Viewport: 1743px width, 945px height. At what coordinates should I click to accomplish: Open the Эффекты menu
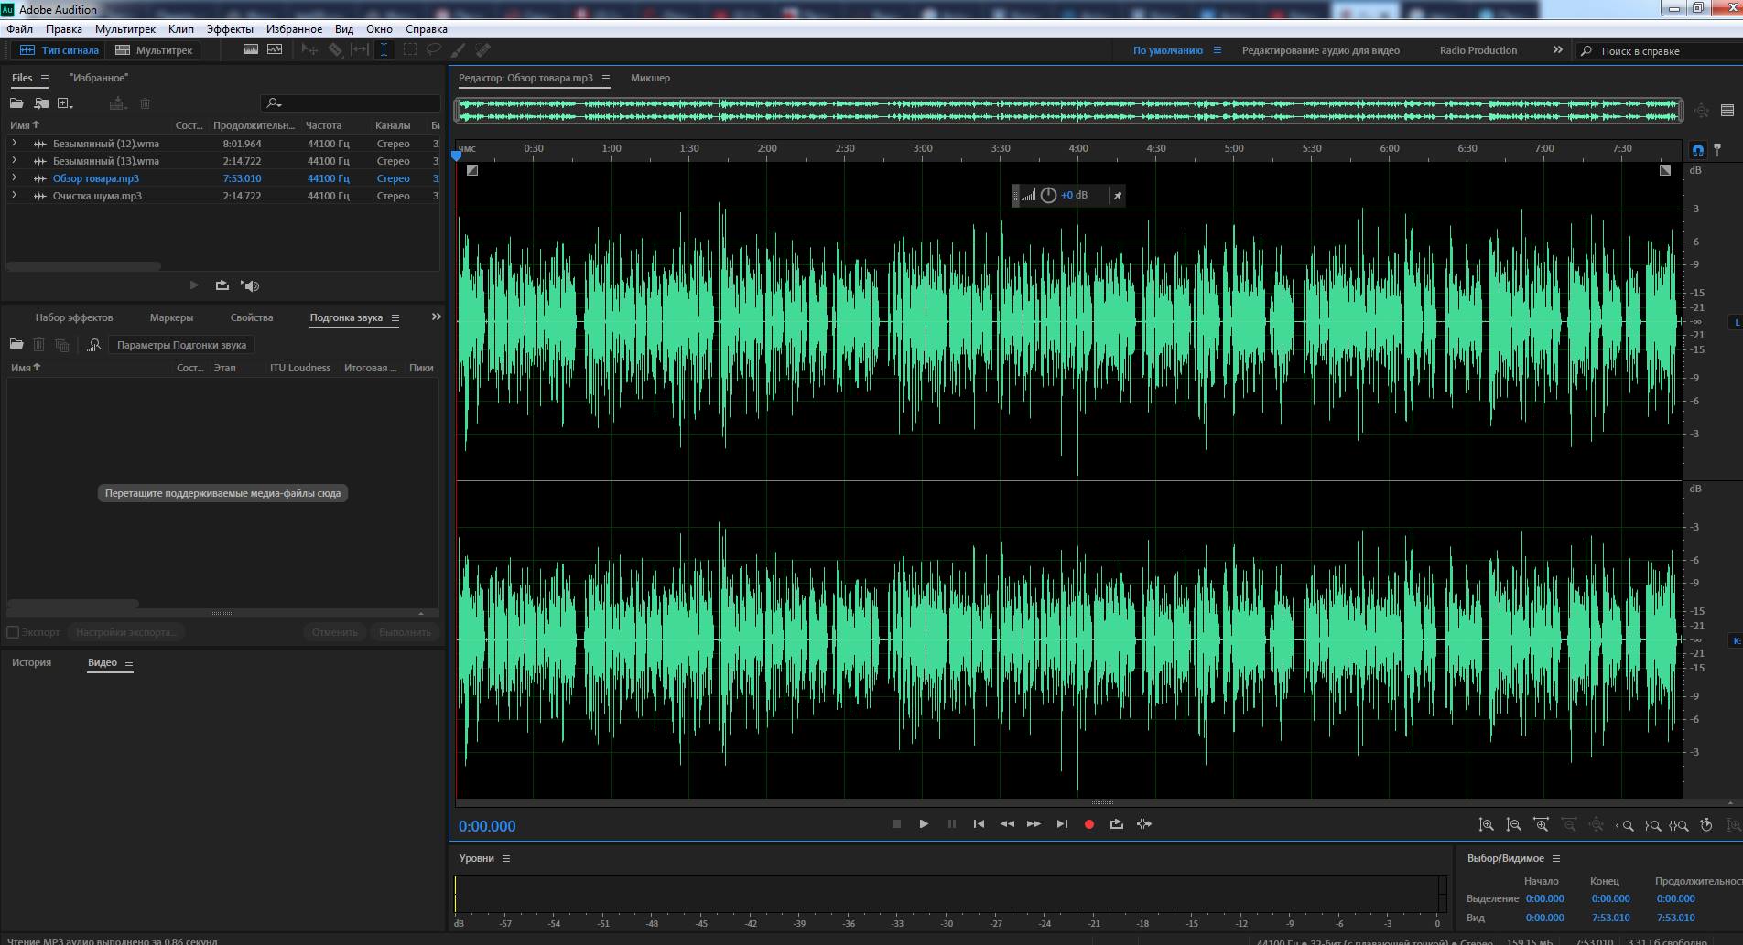tap(230, 29)
